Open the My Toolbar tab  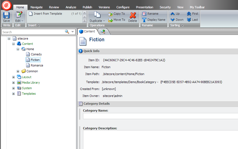[x=197, y=7]
